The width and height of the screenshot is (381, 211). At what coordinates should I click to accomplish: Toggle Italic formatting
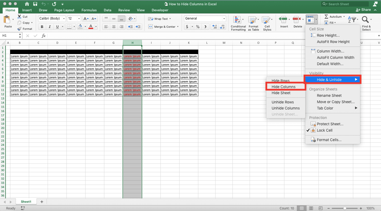(49, 26)
